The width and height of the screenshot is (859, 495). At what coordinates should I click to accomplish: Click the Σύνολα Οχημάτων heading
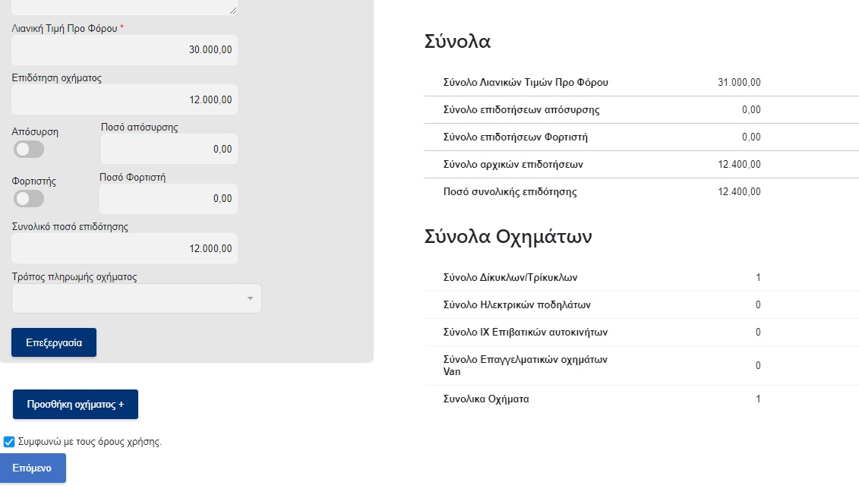coord(507,237)
